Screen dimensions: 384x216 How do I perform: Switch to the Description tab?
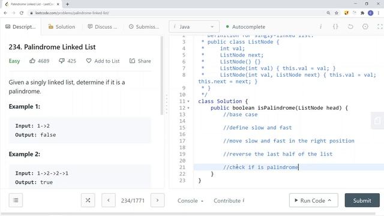point(20,26)
